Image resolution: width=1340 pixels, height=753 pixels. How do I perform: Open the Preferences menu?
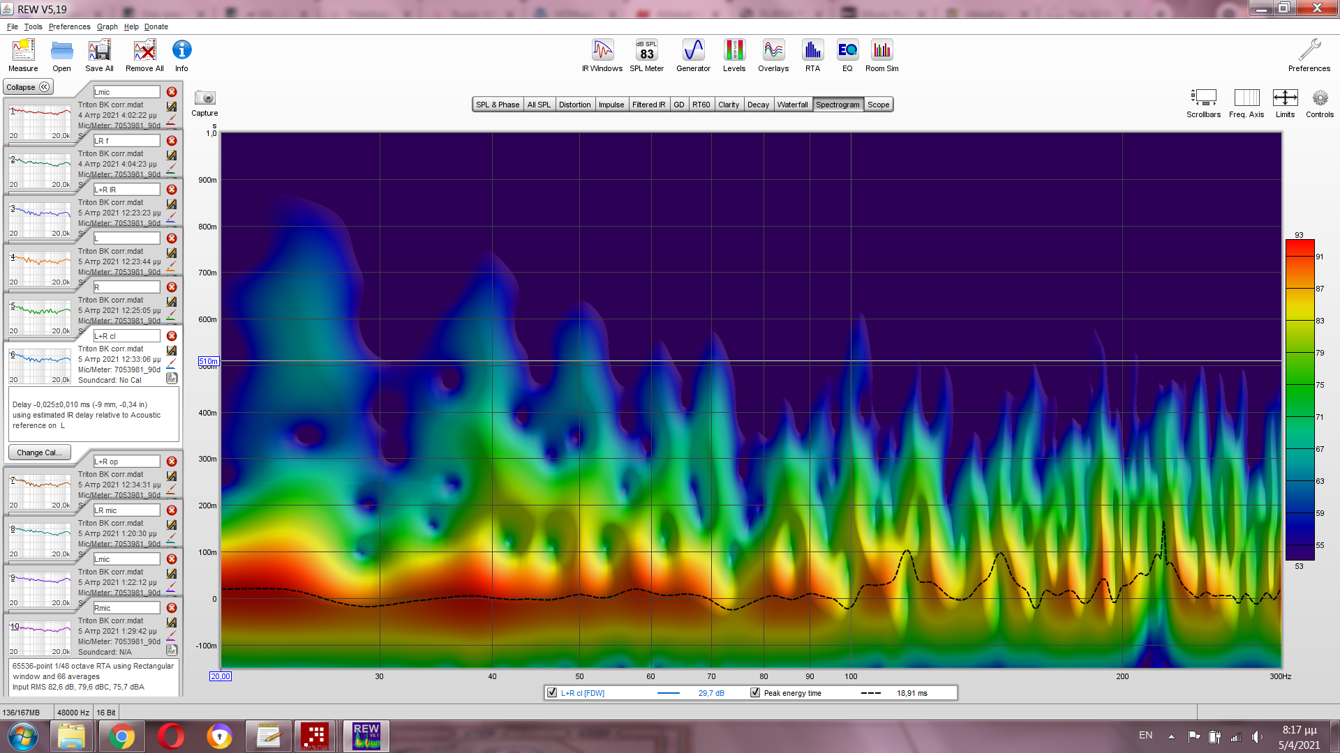pos(69,26)
